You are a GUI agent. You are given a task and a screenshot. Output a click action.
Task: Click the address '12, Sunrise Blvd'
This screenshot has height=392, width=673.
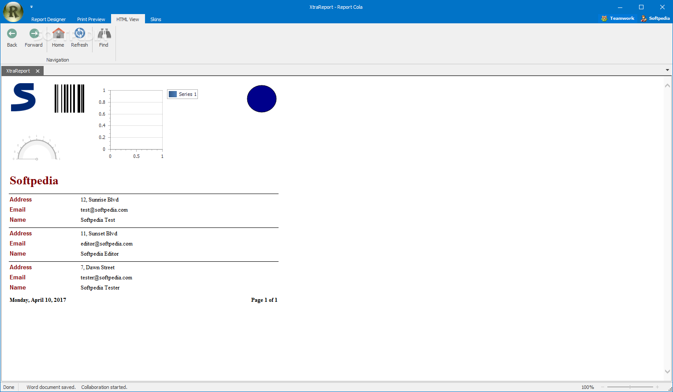(100, 200)
